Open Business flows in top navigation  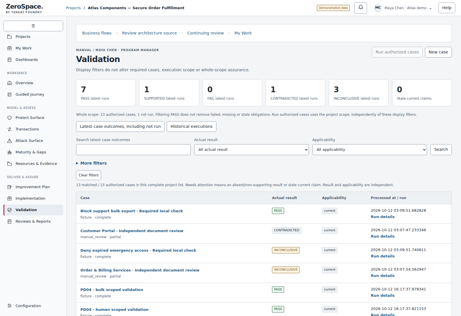97,33
